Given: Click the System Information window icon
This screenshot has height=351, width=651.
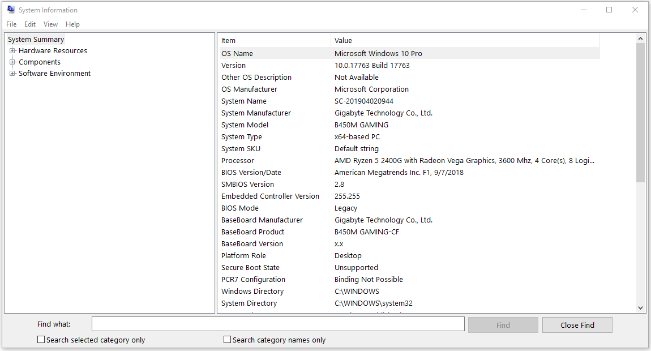Looking at the screenshot, I should coord(10,10).
